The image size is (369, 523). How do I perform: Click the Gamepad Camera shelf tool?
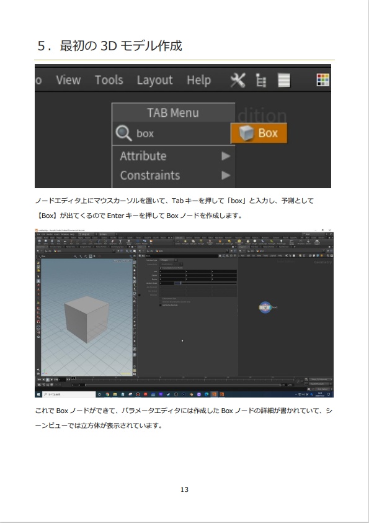click(x=317, y=242)
